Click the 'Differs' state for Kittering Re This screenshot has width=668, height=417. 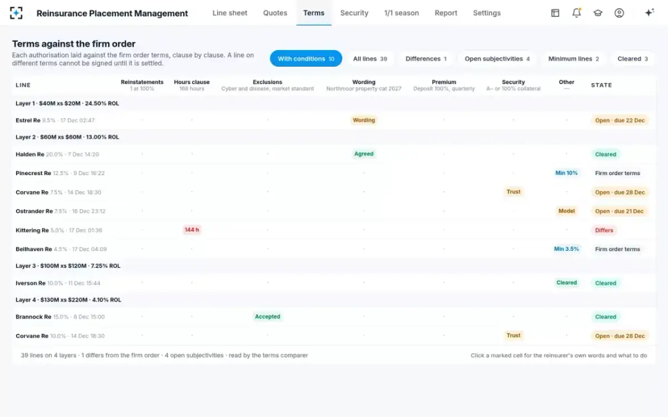coord(604,230)
